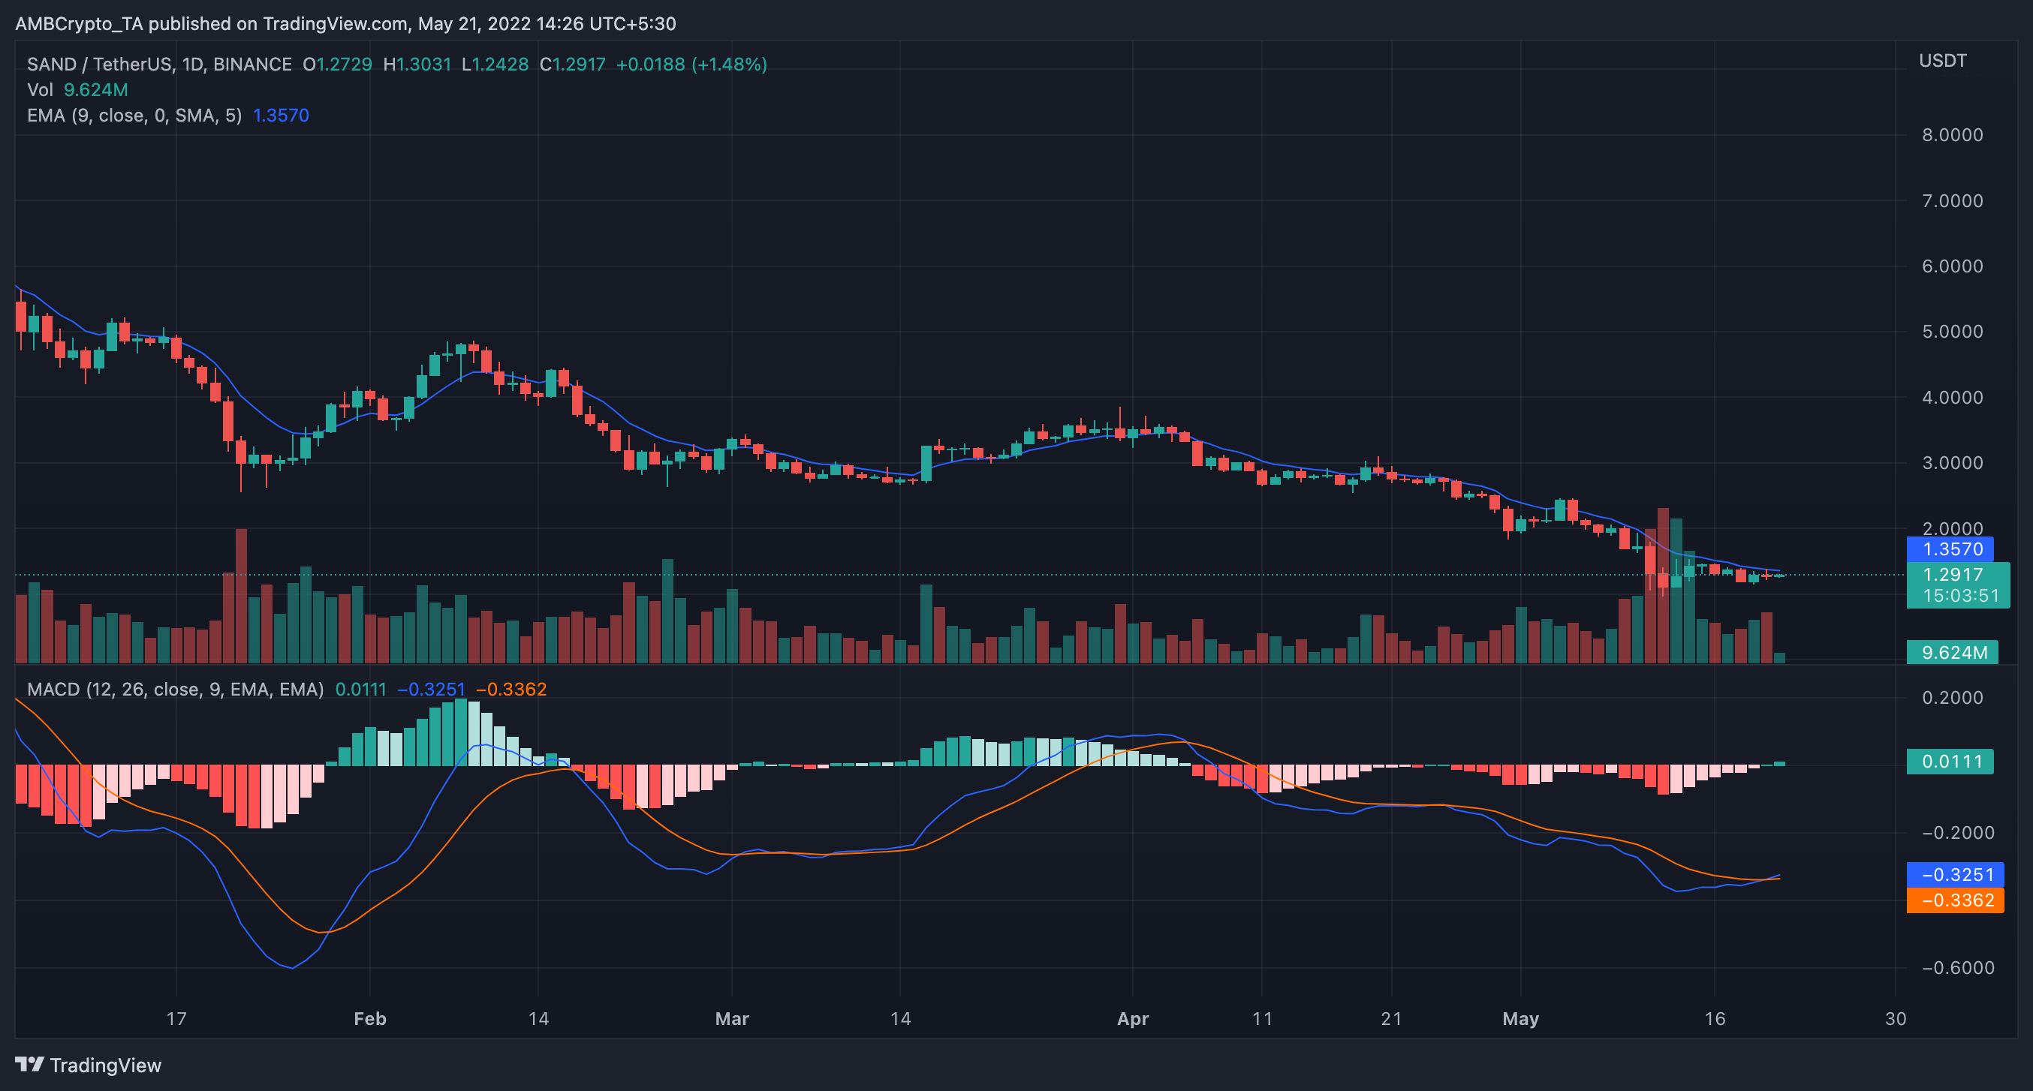Screen dimensions: 2033x1091
Task: Click the 30 date label on time axis
Action: click(1895, 1018)
